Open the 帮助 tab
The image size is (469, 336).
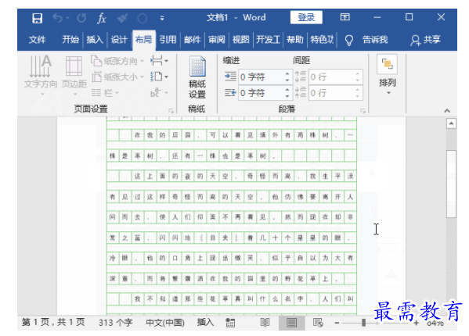(295, 40)
